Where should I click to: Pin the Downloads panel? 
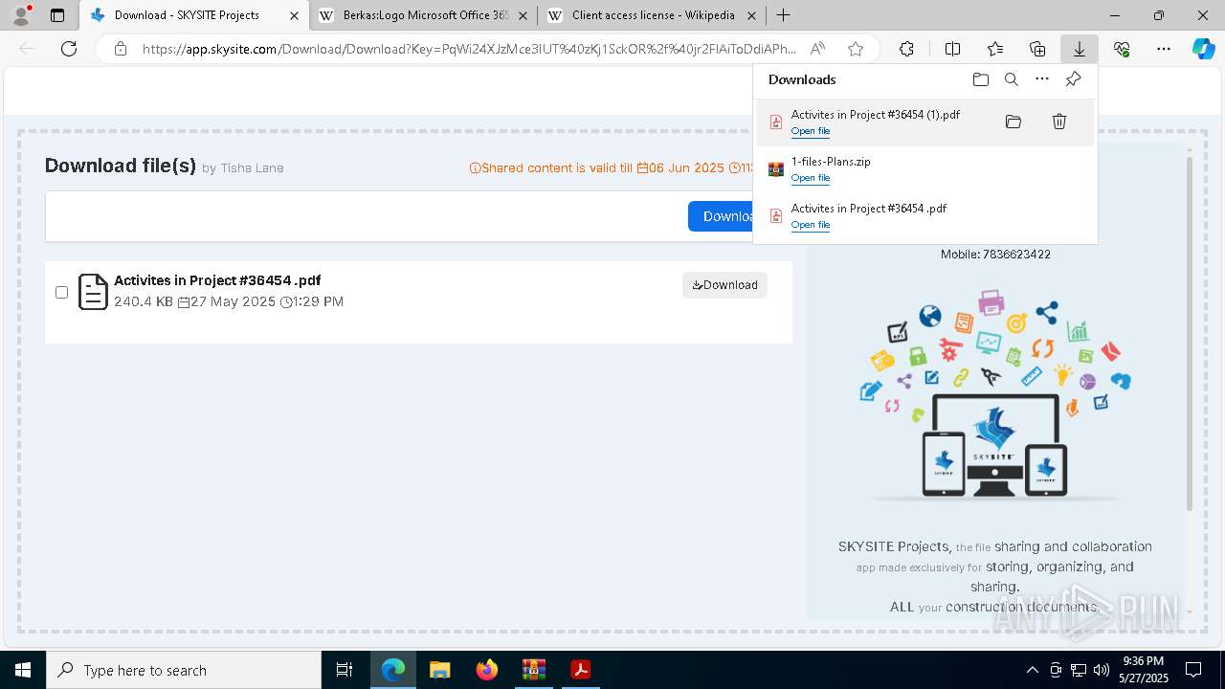click(x=1073, y=79)
